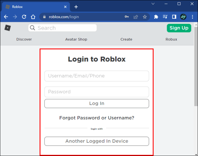Open a new browser tab
The width and height of the screenshot is (198, 156).
coord(76,7)
